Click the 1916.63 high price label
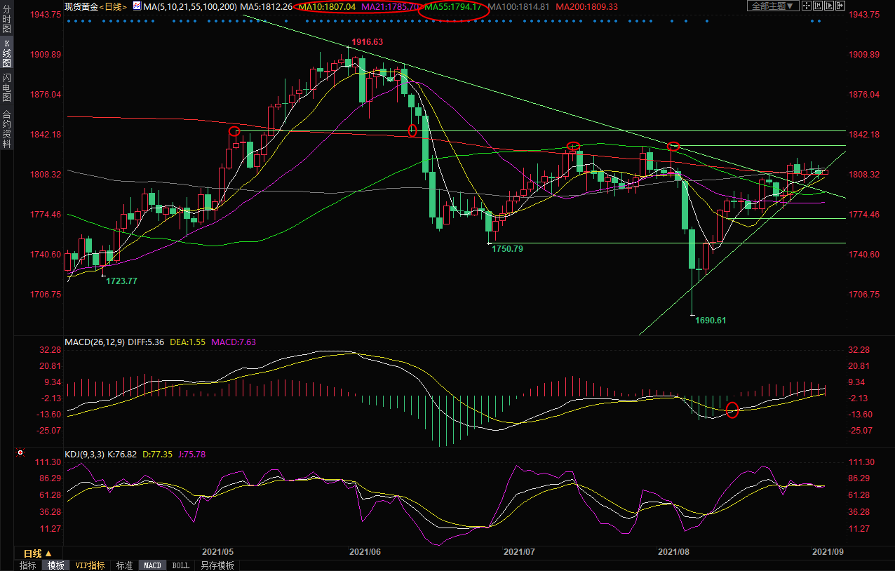The width and height of the screenshot is (895, 571). point(367,42)
